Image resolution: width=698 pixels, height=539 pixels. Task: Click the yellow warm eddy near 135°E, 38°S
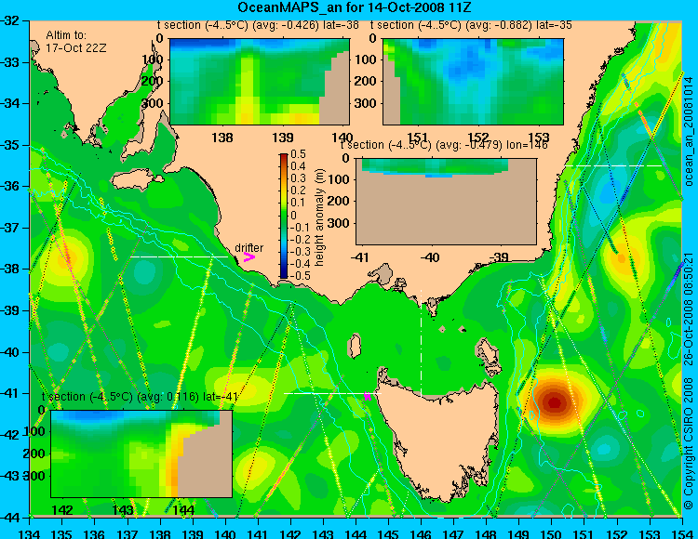tap(67, 257)
